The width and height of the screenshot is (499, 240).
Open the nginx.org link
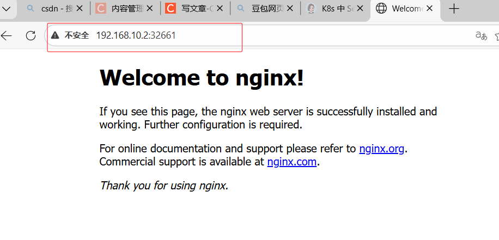coord(381,149)
